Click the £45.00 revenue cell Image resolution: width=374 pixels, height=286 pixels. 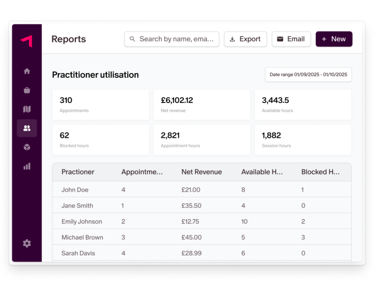(x=191, y=237)
